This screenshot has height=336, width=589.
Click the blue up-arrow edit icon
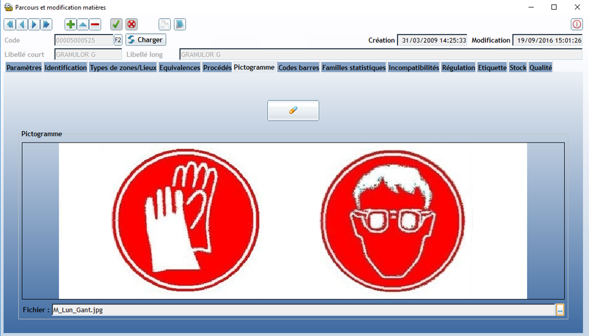coord(82,24)
